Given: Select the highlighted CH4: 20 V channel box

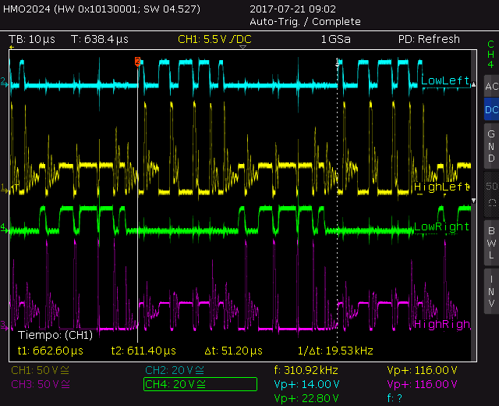Looking at the screenshot, I should tap(200, 384).
